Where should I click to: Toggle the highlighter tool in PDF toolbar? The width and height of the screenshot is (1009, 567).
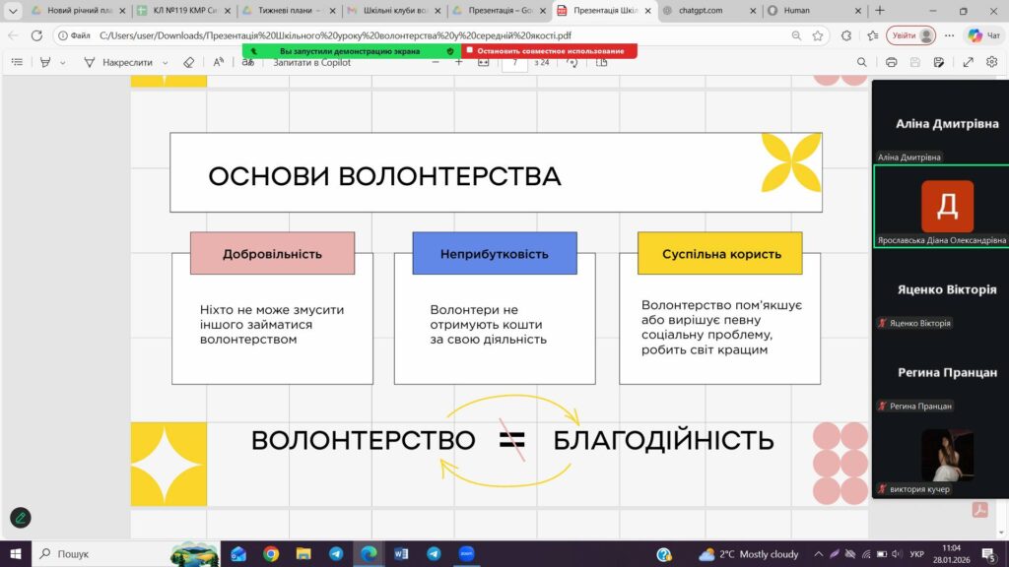(45, 62)
